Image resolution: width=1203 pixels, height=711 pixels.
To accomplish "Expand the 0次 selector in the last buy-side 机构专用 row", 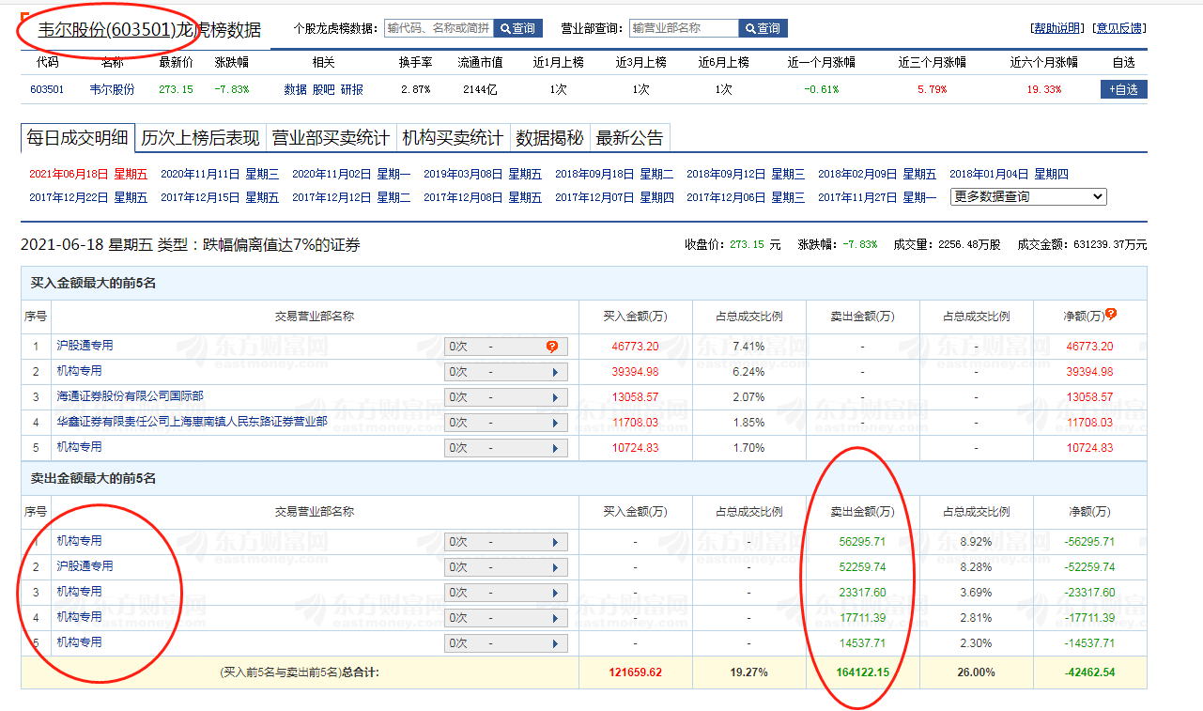I will [x=506, y=448].
